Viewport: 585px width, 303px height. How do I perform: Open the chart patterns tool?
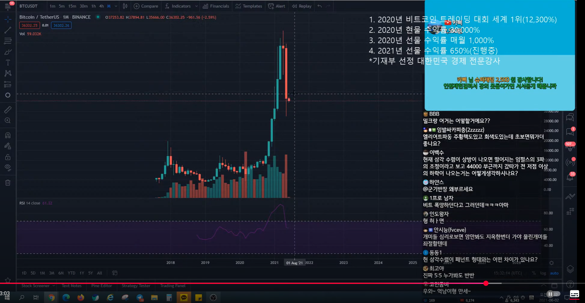[8, 73]
